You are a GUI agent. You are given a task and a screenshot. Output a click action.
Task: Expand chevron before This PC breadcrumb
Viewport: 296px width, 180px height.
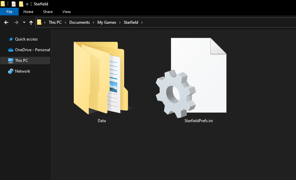tap(45, 22)
